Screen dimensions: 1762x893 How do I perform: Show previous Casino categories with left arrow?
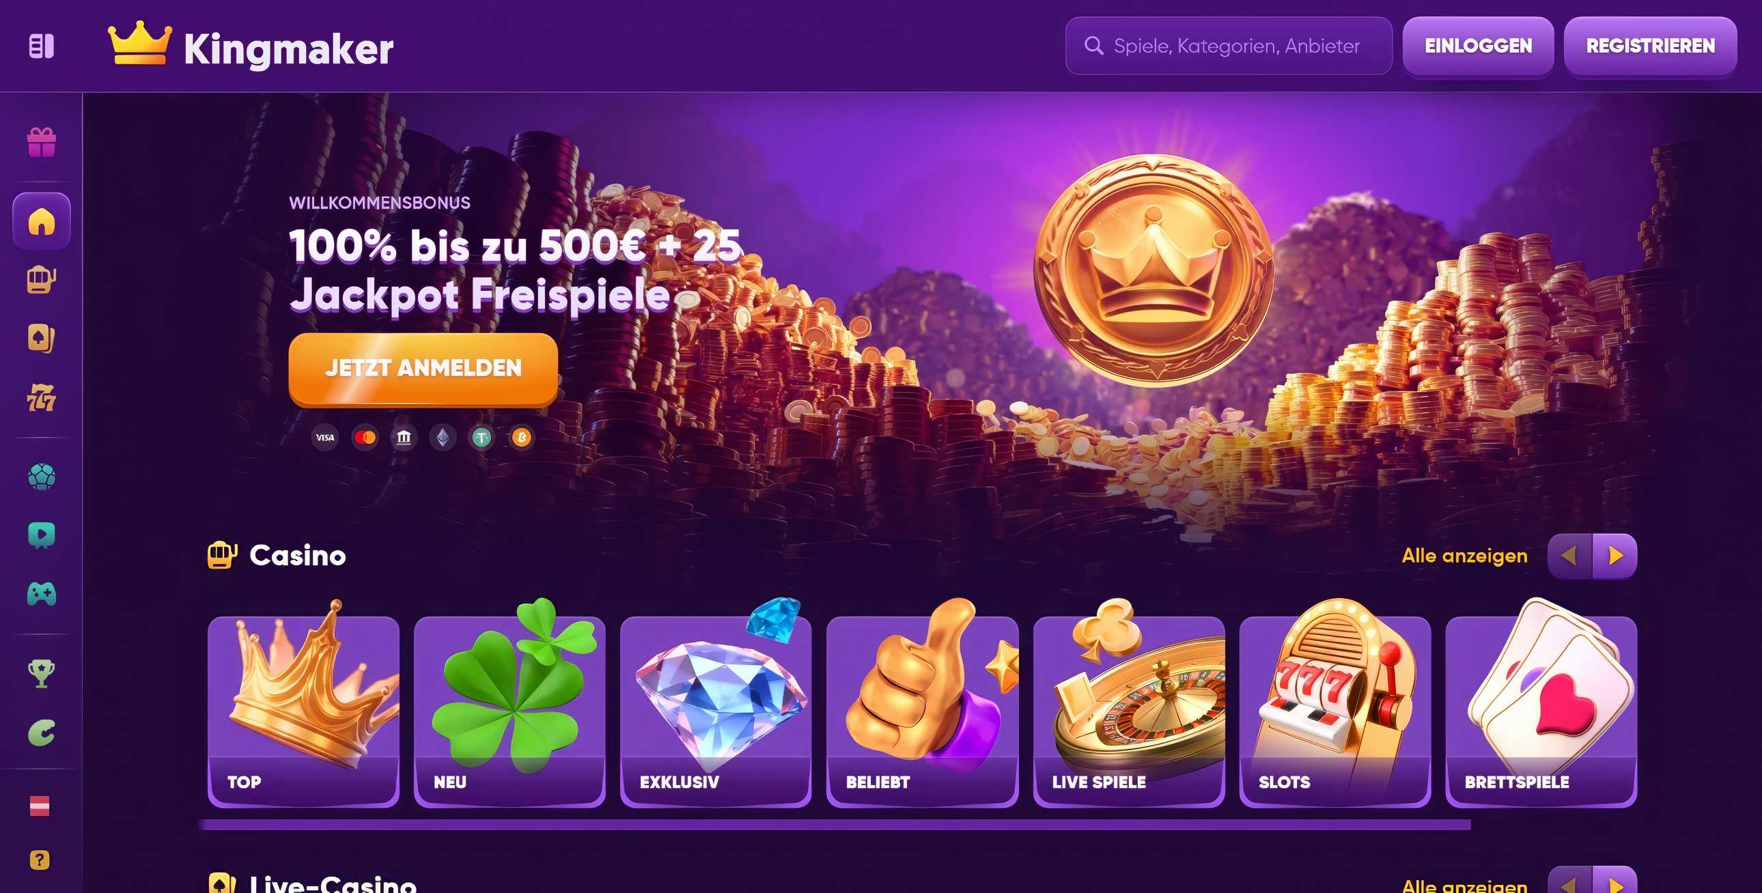(1570, 556)
